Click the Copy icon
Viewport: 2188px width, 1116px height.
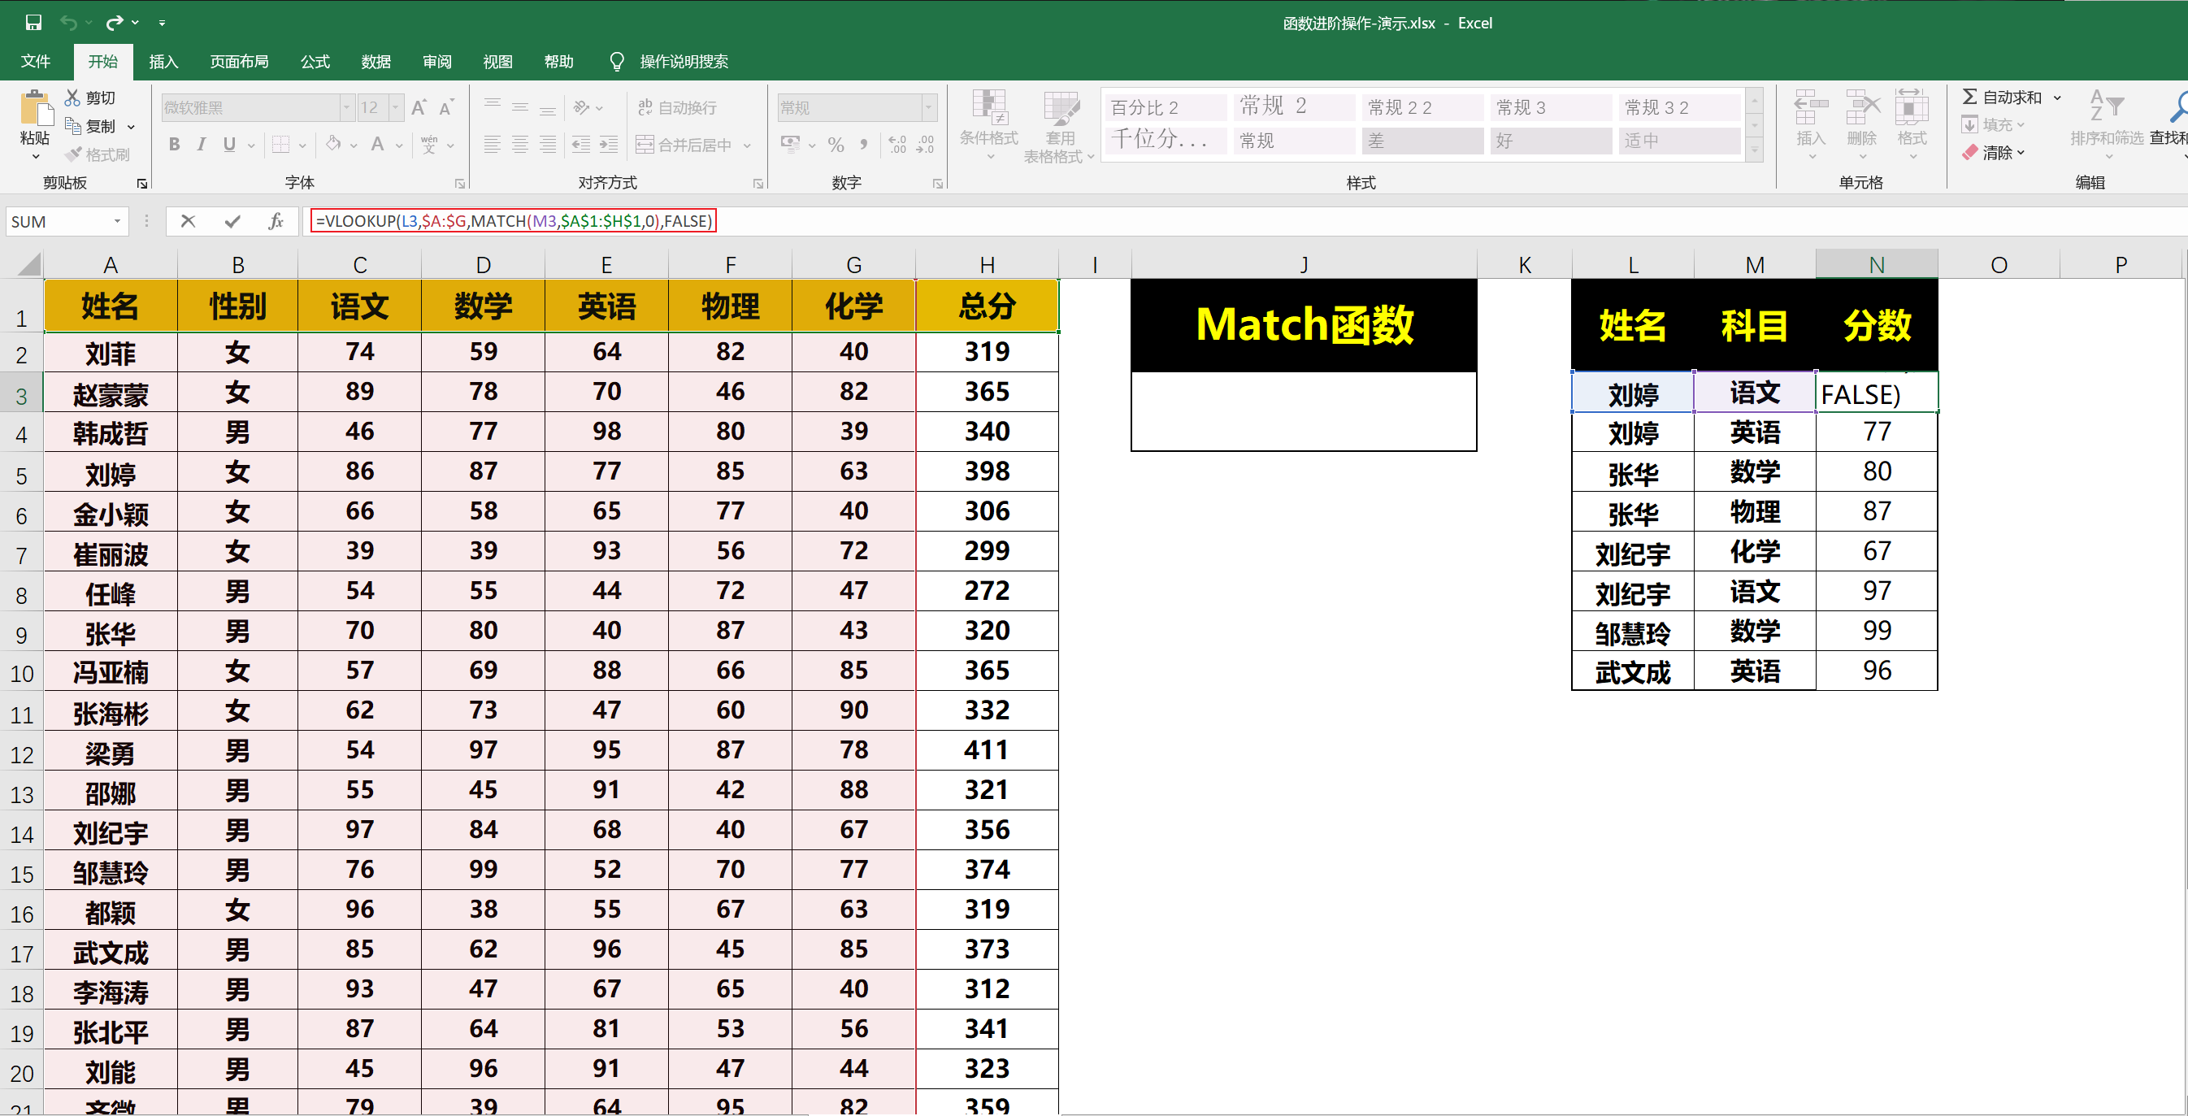73,126
